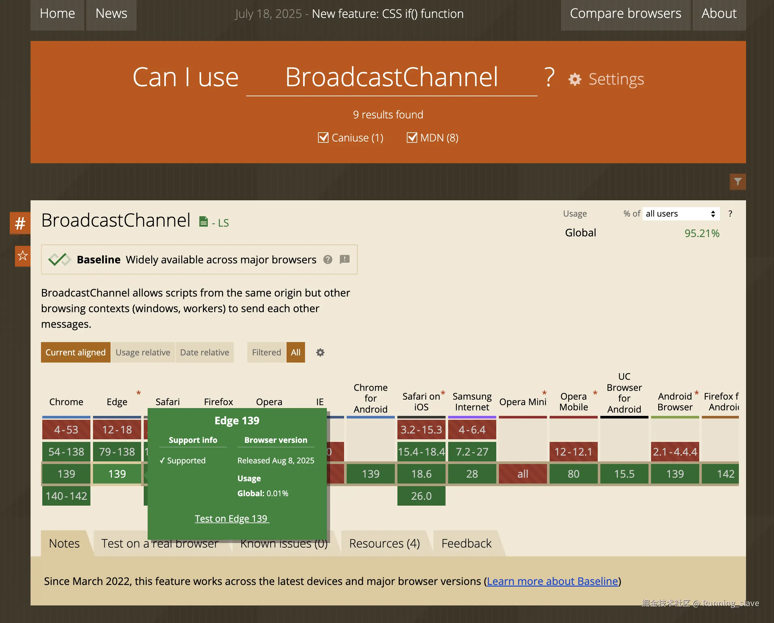Click the Safari on iOS notes asterisk
The width and height of the screenshot is (774, 623).
[x=443, y=393]
